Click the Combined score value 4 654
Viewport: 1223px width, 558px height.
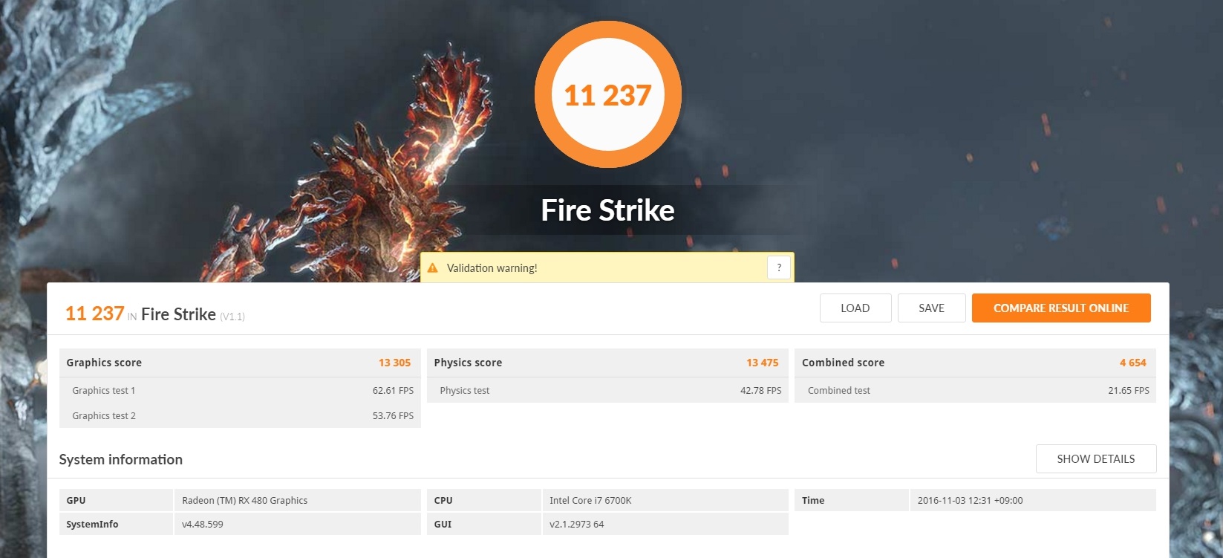(1133, 363)
